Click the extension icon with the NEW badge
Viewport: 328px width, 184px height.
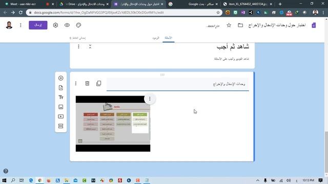[x=289, y=13]
